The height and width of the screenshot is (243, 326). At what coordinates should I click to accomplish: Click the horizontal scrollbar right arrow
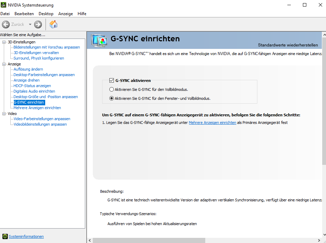click(319, 241)
